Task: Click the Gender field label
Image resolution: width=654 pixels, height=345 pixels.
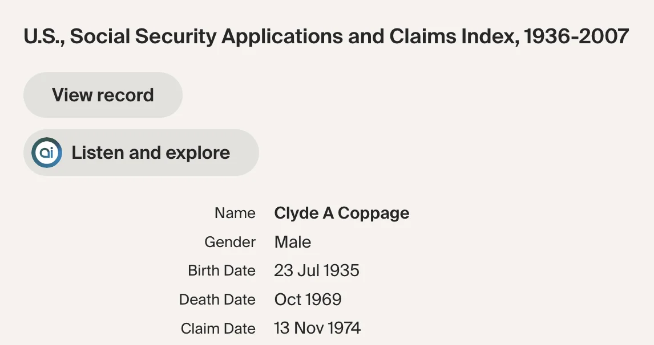Action: (230, 242)
